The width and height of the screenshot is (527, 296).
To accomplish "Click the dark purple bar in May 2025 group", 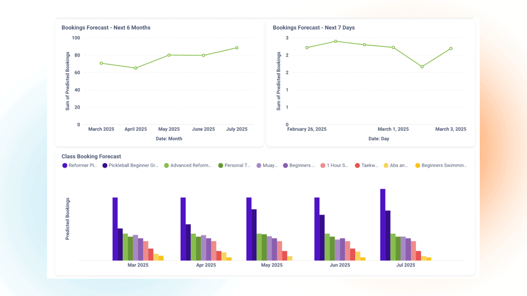I will pos(253,235).
